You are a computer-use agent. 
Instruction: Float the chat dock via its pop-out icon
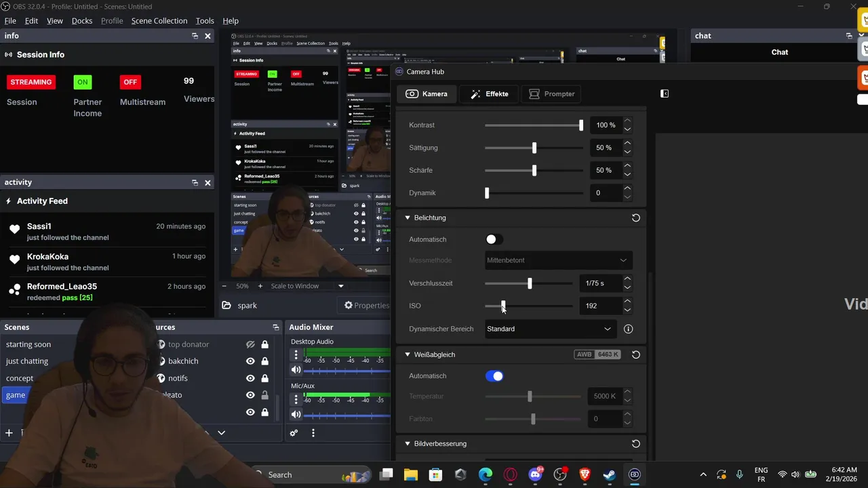(849, 36)
